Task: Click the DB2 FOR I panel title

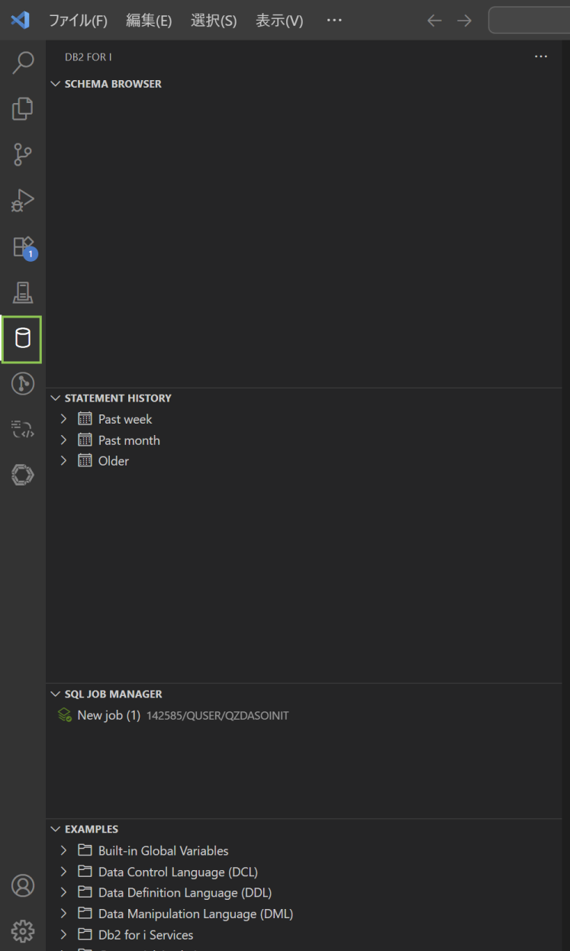Action: (x=89, y=57)
